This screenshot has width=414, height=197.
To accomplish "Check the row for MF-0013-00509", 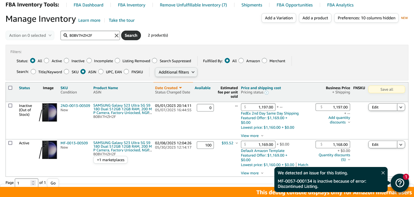I will point(10,143).
